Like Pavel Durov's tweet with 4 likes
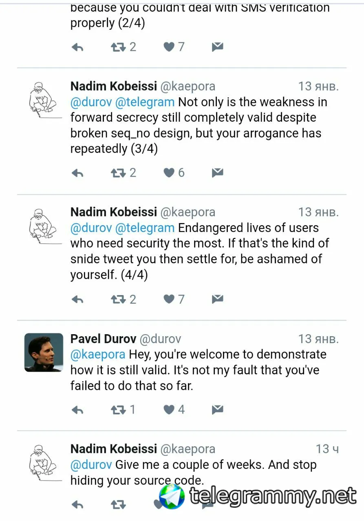The width and height of the screenshot is (364, 521). point(169,409)
